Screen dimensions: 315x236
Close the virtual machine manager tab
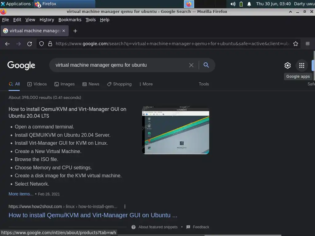click(64, 31)
